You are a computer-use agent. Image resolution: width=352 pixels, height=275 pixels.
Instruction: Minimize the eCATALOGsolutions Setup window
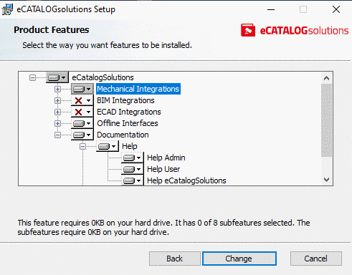pyautogui.click(x=271, y=9)
